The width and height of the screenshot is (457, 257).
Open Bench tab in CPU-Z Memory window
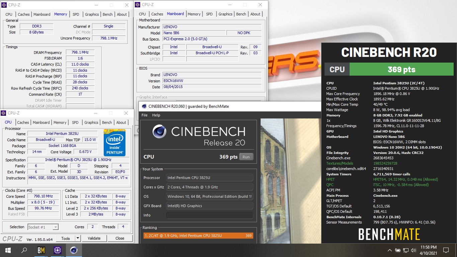click(x=108, y=14)
